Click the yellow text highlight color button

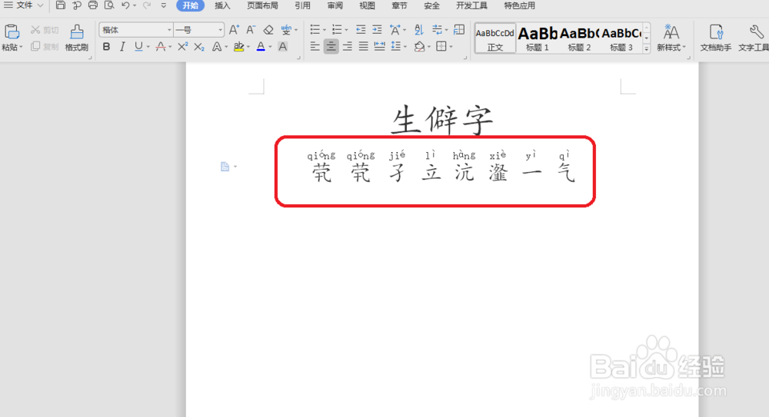click(x=238, y=47)
